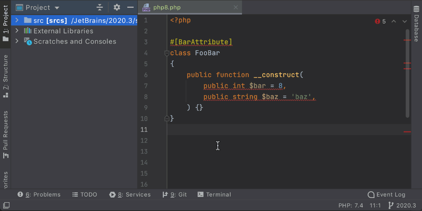
Task: Toggle the Pull Requests tool window
Action: click(x=6, y=134)
